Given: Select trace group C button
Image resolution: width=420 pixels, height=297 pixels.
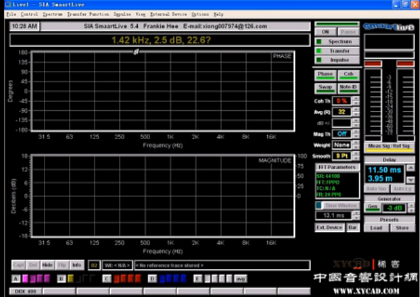Looking at the screenshot, I should tap(106, 279).
